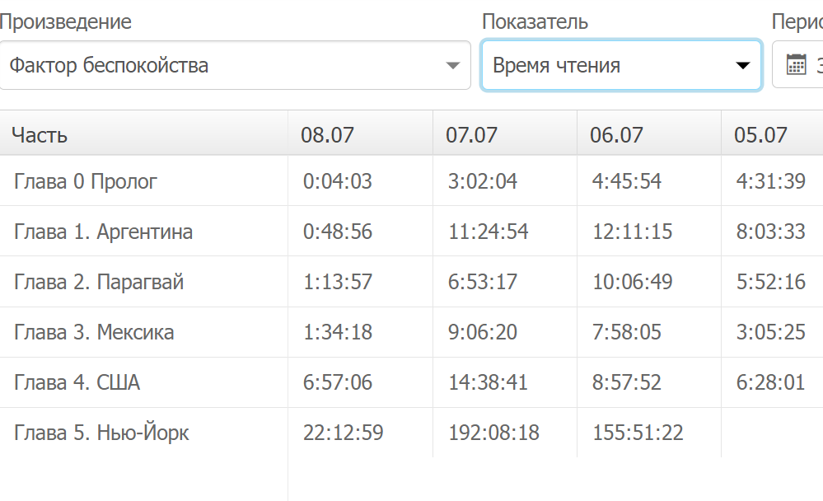
Task: Select the 155:51:22 reading time cell
Action: (638, 433)
